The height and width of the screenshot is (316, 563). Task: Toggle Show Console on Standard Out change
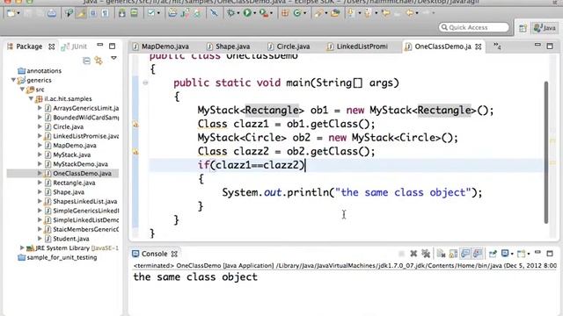coord(465,254)
